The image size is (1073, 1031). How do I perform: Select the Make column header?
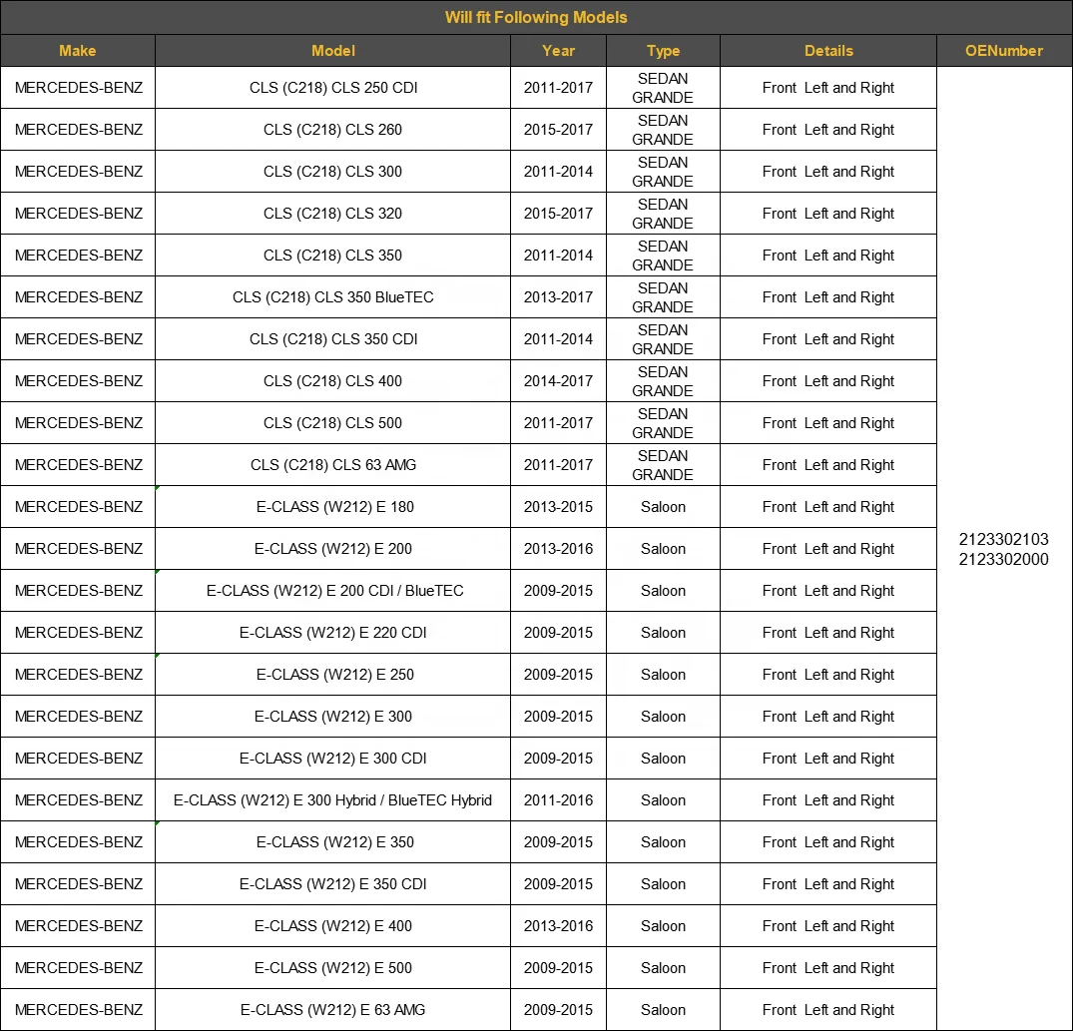[78, 51]
